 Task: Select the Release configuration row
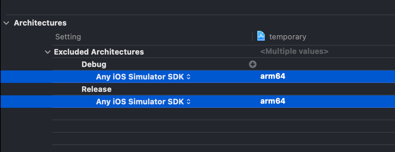[96, 89]
